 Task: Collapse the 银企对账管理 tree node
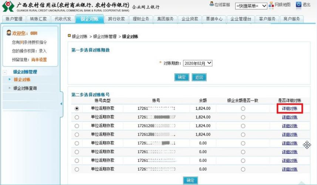pyautogui.click(x=5, y=72)
